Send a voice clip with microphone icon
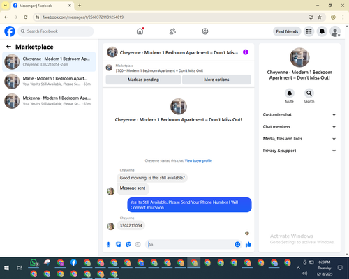This screenshot has width=349, height=279. point(108,244)
